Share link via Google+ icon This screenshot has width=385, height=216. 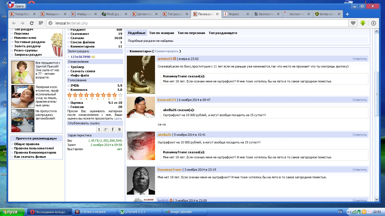106,129
